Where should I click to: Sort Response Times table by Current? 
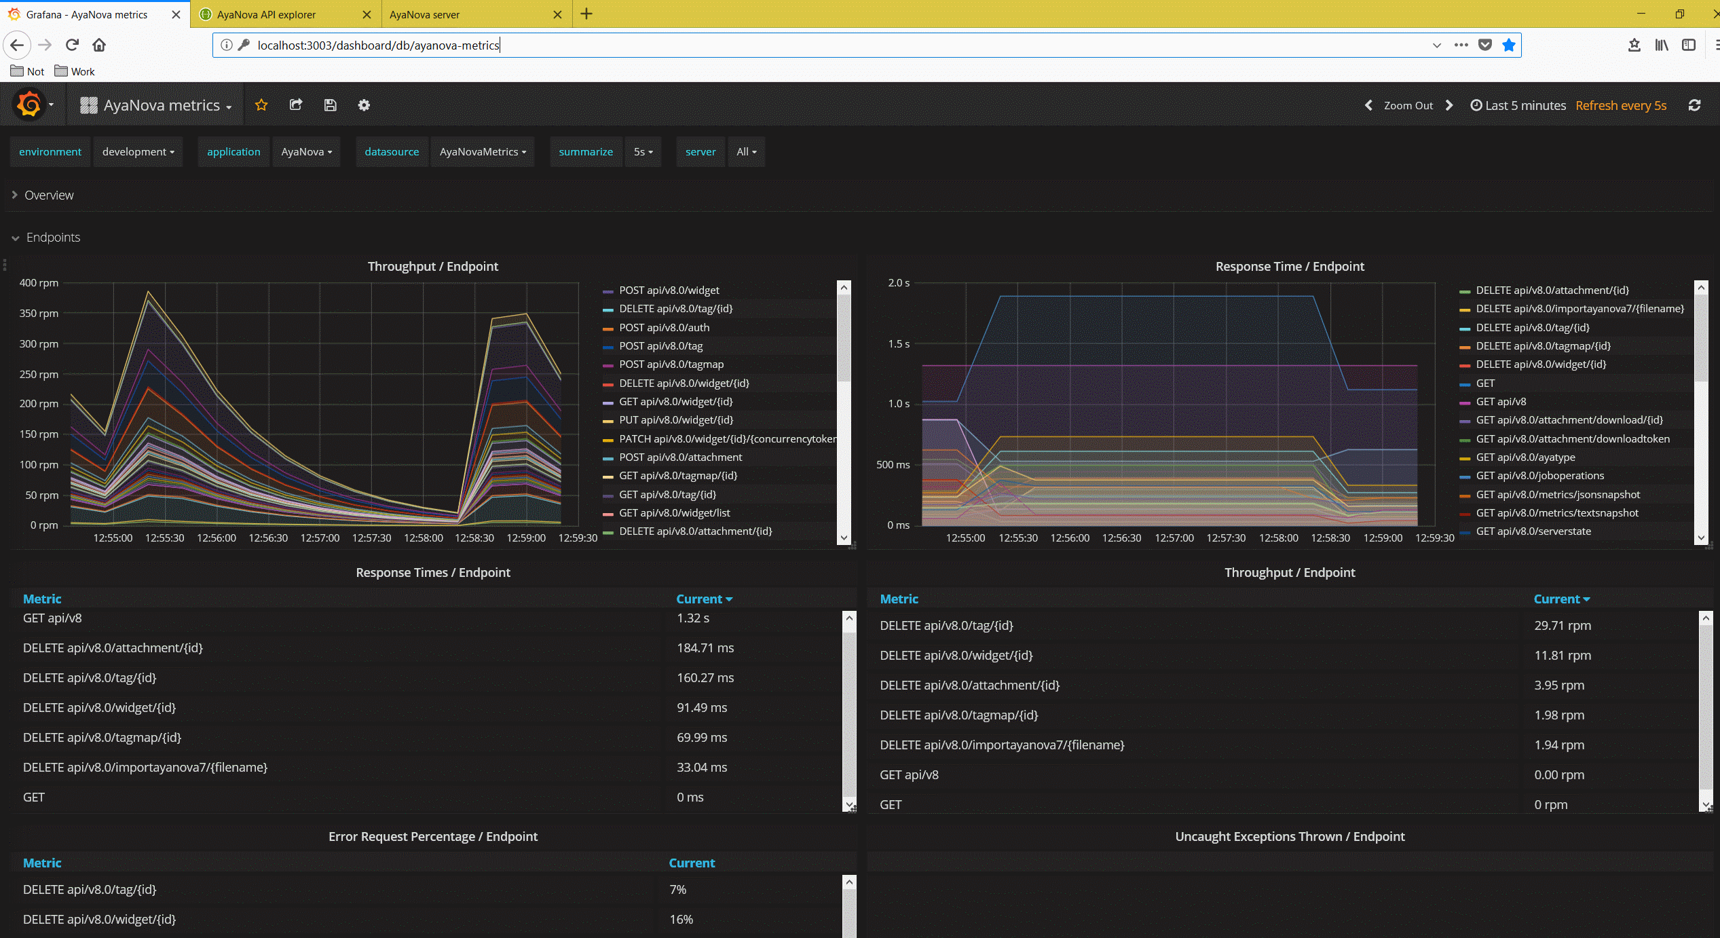point(704,599)
